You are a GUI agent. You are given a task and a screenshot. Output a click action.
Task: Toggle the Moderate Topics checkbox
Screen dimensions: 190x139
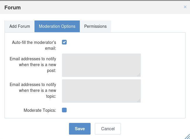64,110
